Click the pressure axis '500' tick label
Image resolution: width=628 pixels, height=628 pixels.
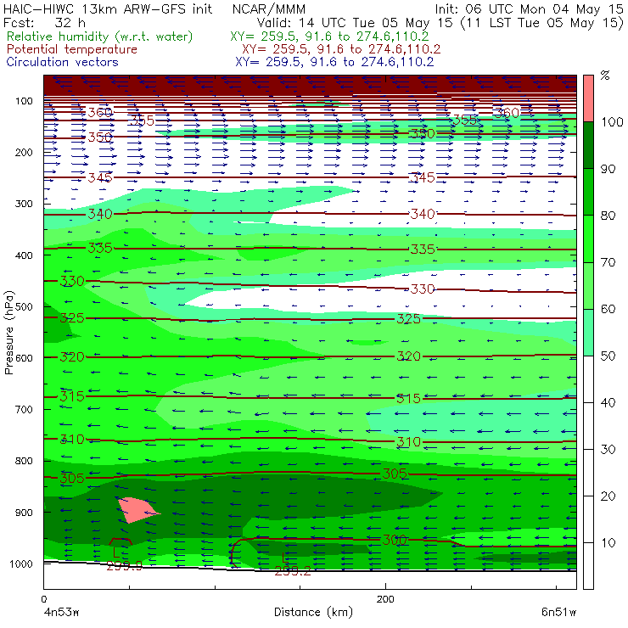pyautogui.click(x=24, y=307)
